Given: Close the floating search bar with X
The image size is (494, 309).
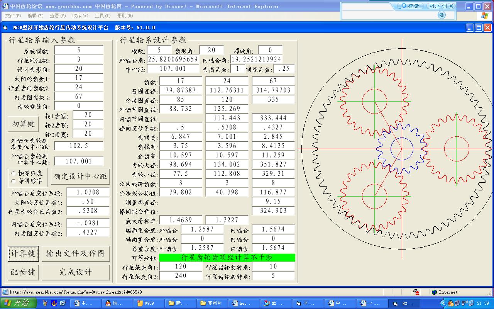Looking at the screenshot, I should 452,6.
